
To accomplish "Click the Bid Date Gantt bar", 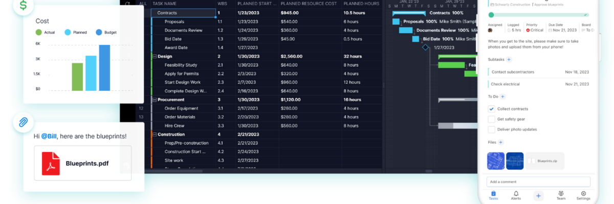I will tap(415, 39).
